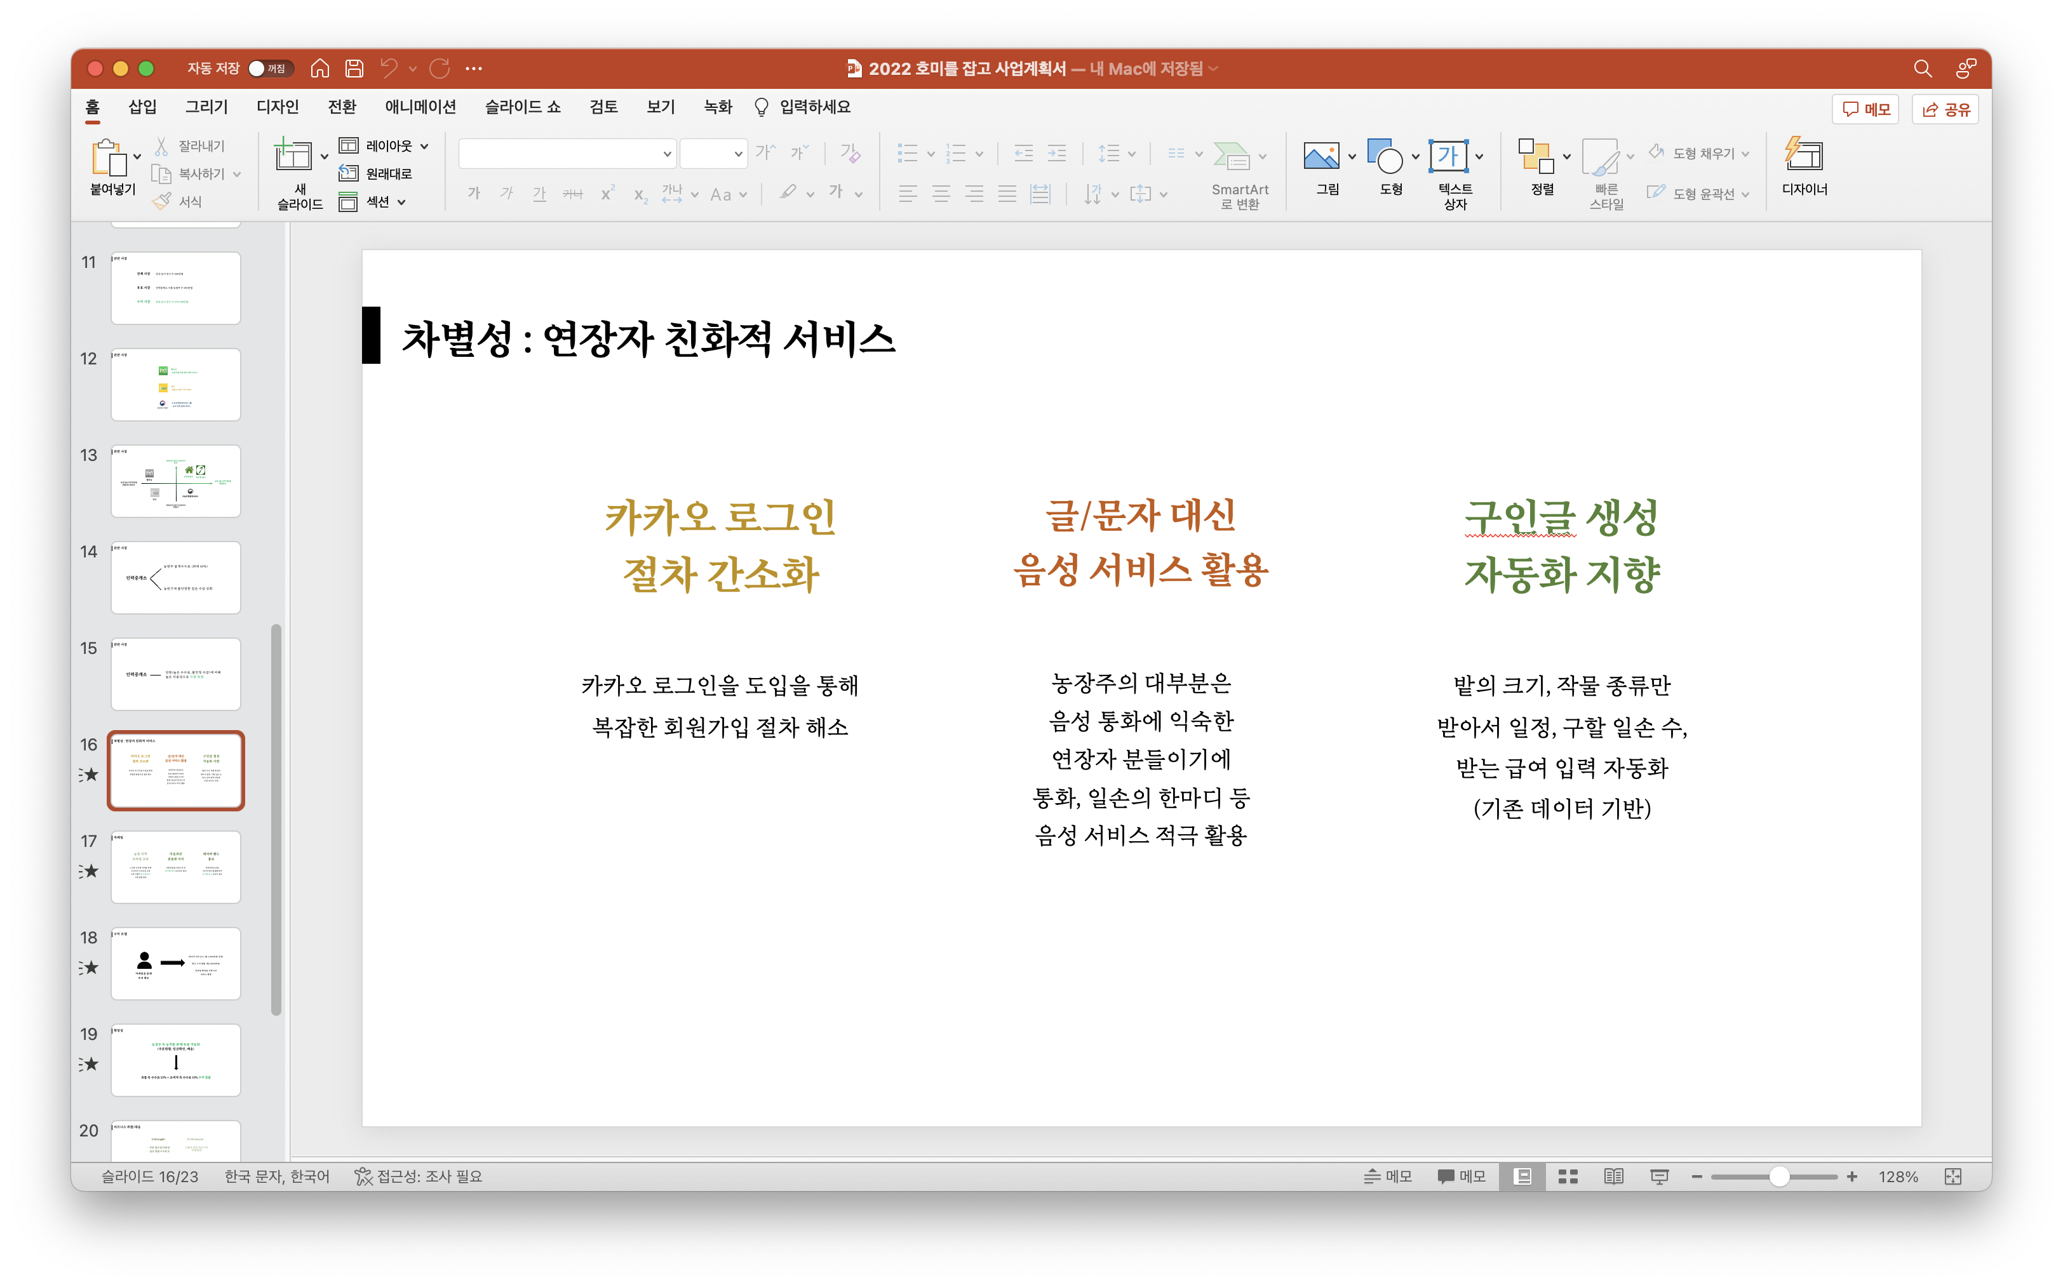This screenshot has height=1285, width=2063.
Task: Click the Share (공유) button
Action: 1945,110
